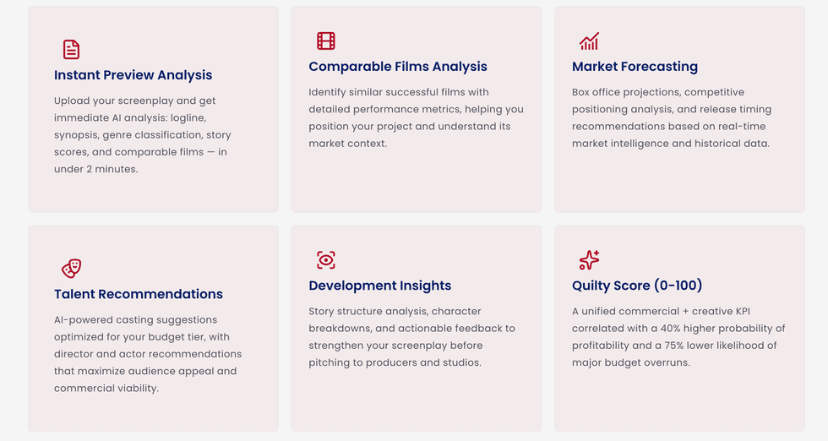828x441 pixels.
Task: Open the Market Forecasting heading
Action: coord(635,67)
